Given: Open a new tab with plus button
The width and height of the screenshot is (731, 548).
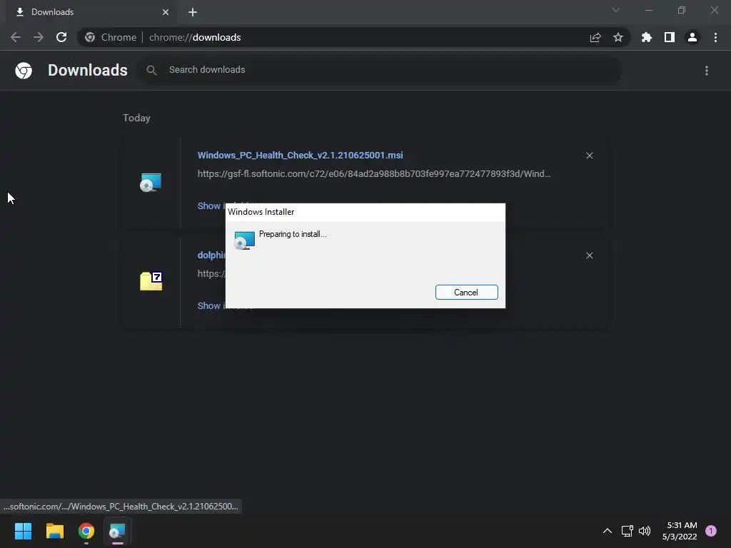Looking at the screenshot, I should (193, 12).
